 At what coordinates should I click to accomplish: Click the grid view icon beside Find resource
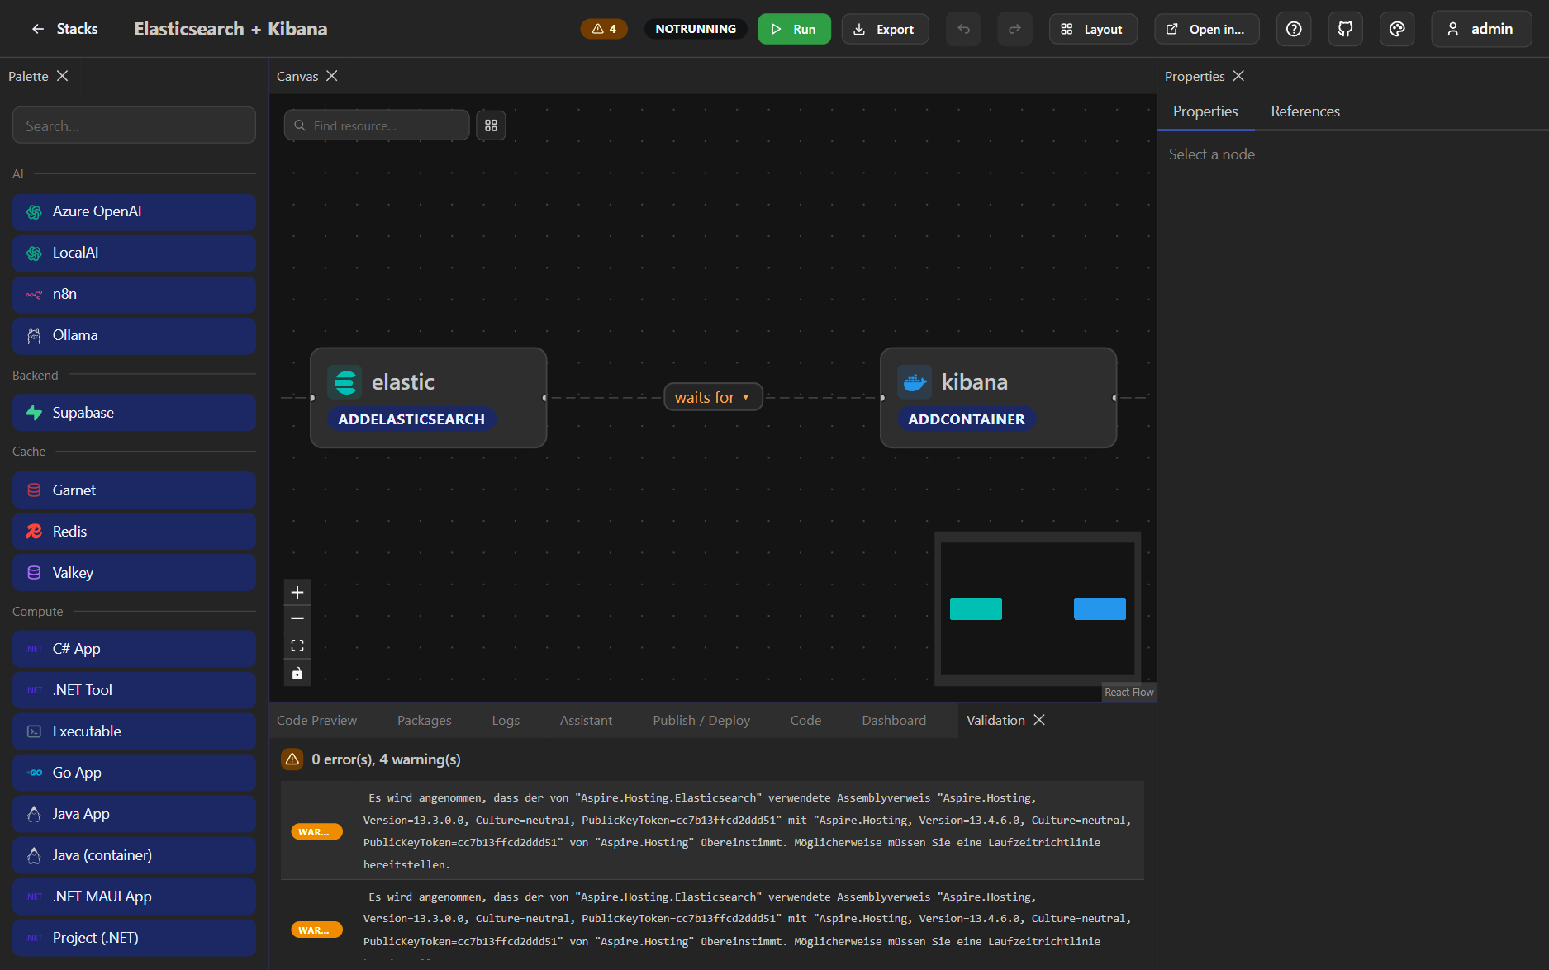[491, 125]
